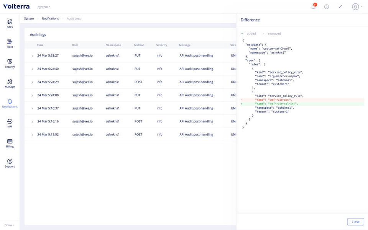Click the Audit Logs breadcrumb
Image resolution: width=368 pixels, height=230 pixels.
[74, 18]
